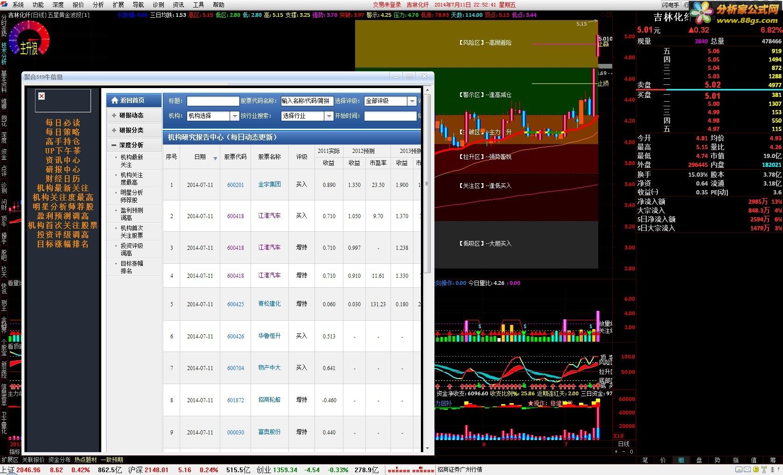Open the 分析 menu

pos(98,5)
